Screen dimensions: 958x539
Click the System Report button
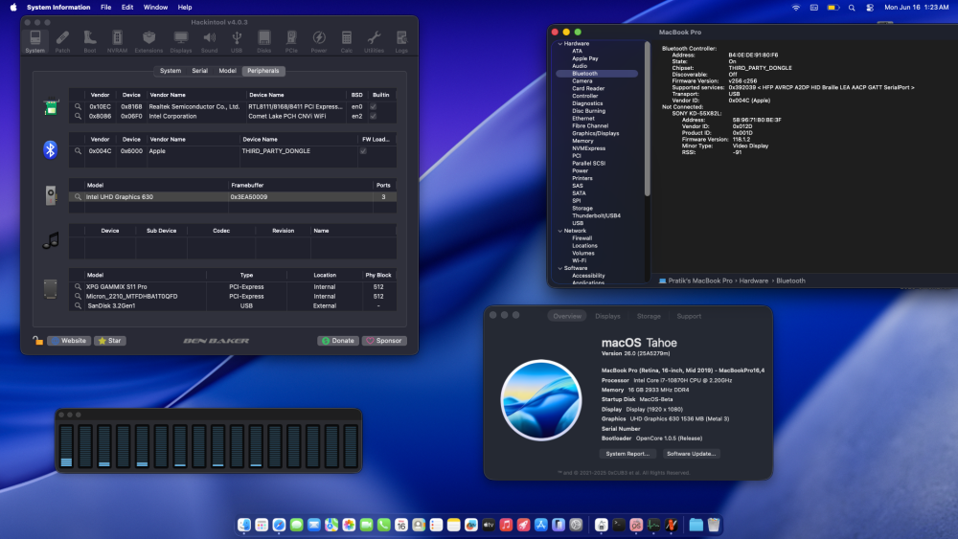(x=627, y=454)
